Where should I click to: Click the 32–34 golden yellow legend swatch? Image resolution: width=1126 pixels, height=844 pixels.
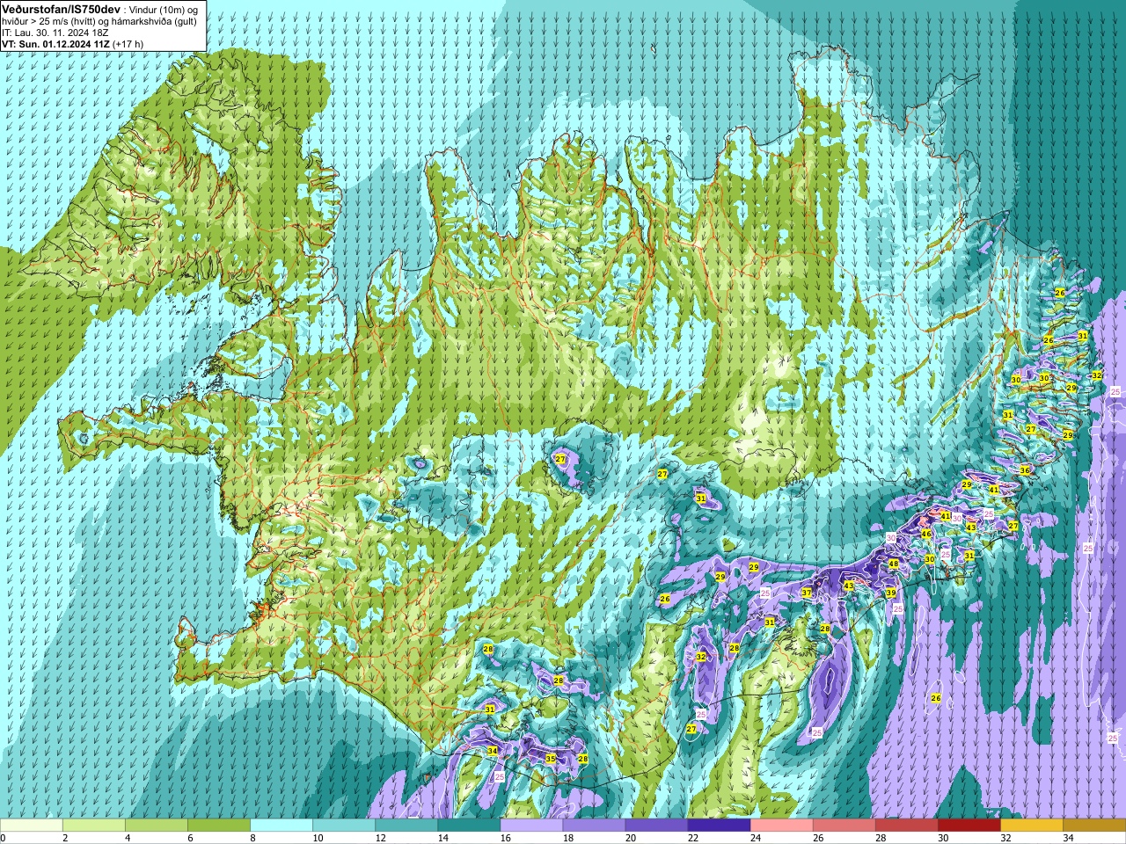pyautogui.click(x=1031, y=826)
